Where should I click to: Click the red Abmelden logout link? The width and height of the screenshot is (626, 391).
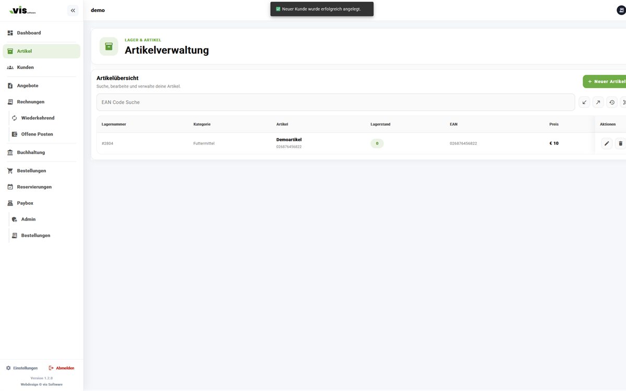pos(62,368)
